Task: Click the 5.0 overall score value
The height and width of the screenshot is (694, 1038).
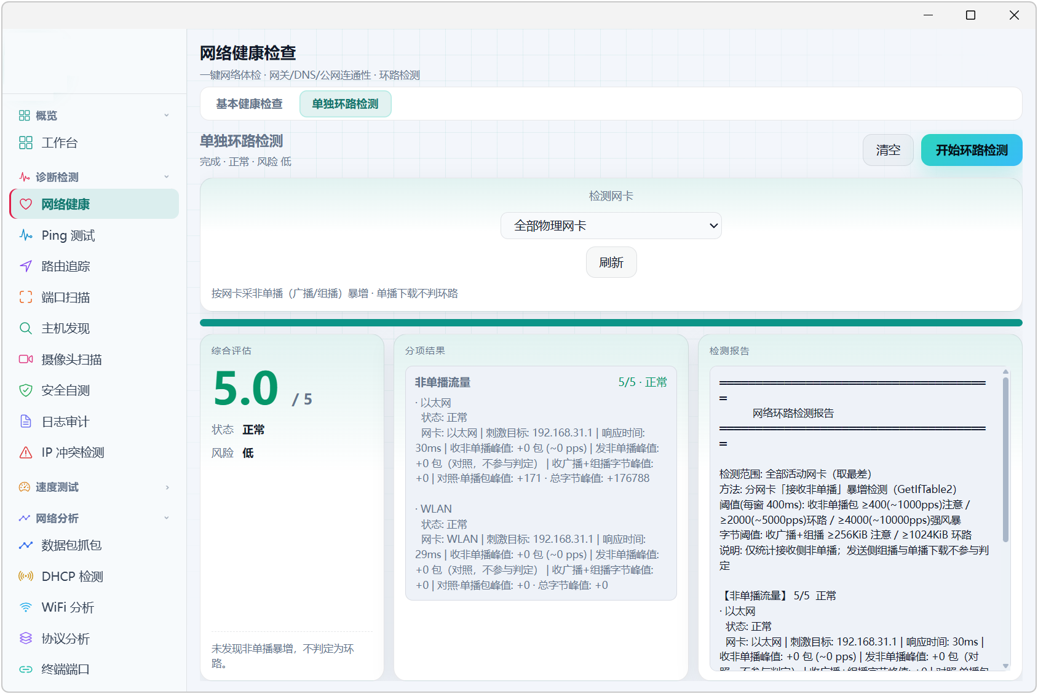Action: [x=246, y=388]
